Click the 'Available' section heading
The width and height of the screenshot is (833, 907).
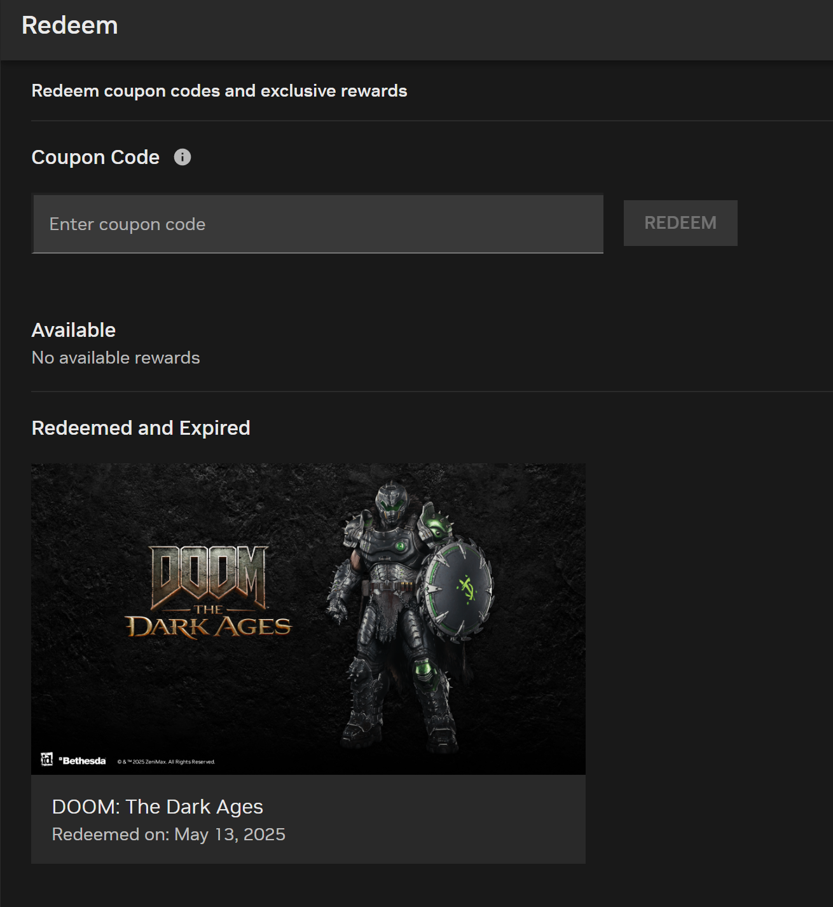[74, 330]
